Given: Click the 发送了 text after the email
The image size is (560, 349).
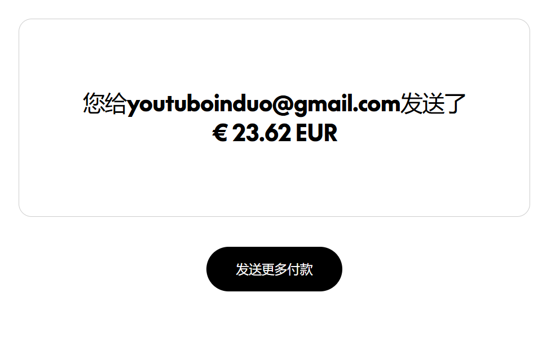Looking at the screenshot, I should [433, 104].
